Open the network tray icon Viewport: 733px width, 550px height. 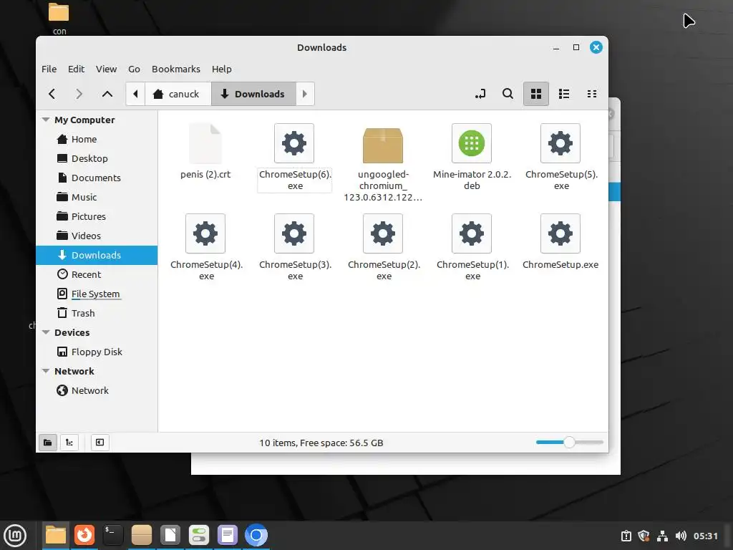click(x=662, y=536)
